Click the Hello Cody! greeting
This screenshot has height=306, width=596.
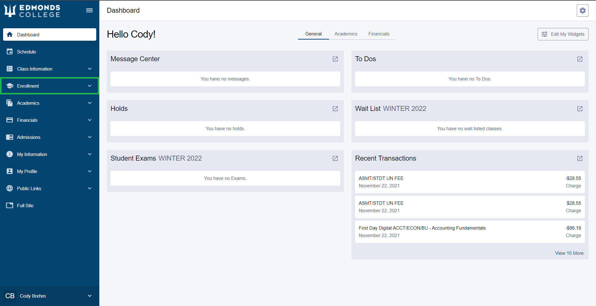tap(131, 34)
